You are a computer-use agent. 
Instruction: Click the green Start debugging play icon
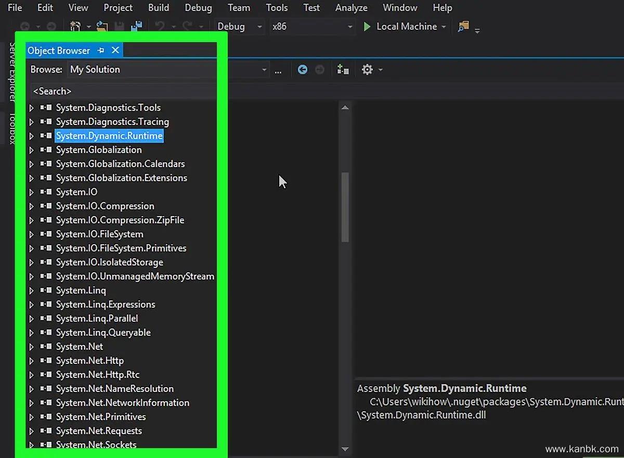click(x=367, y=27)
